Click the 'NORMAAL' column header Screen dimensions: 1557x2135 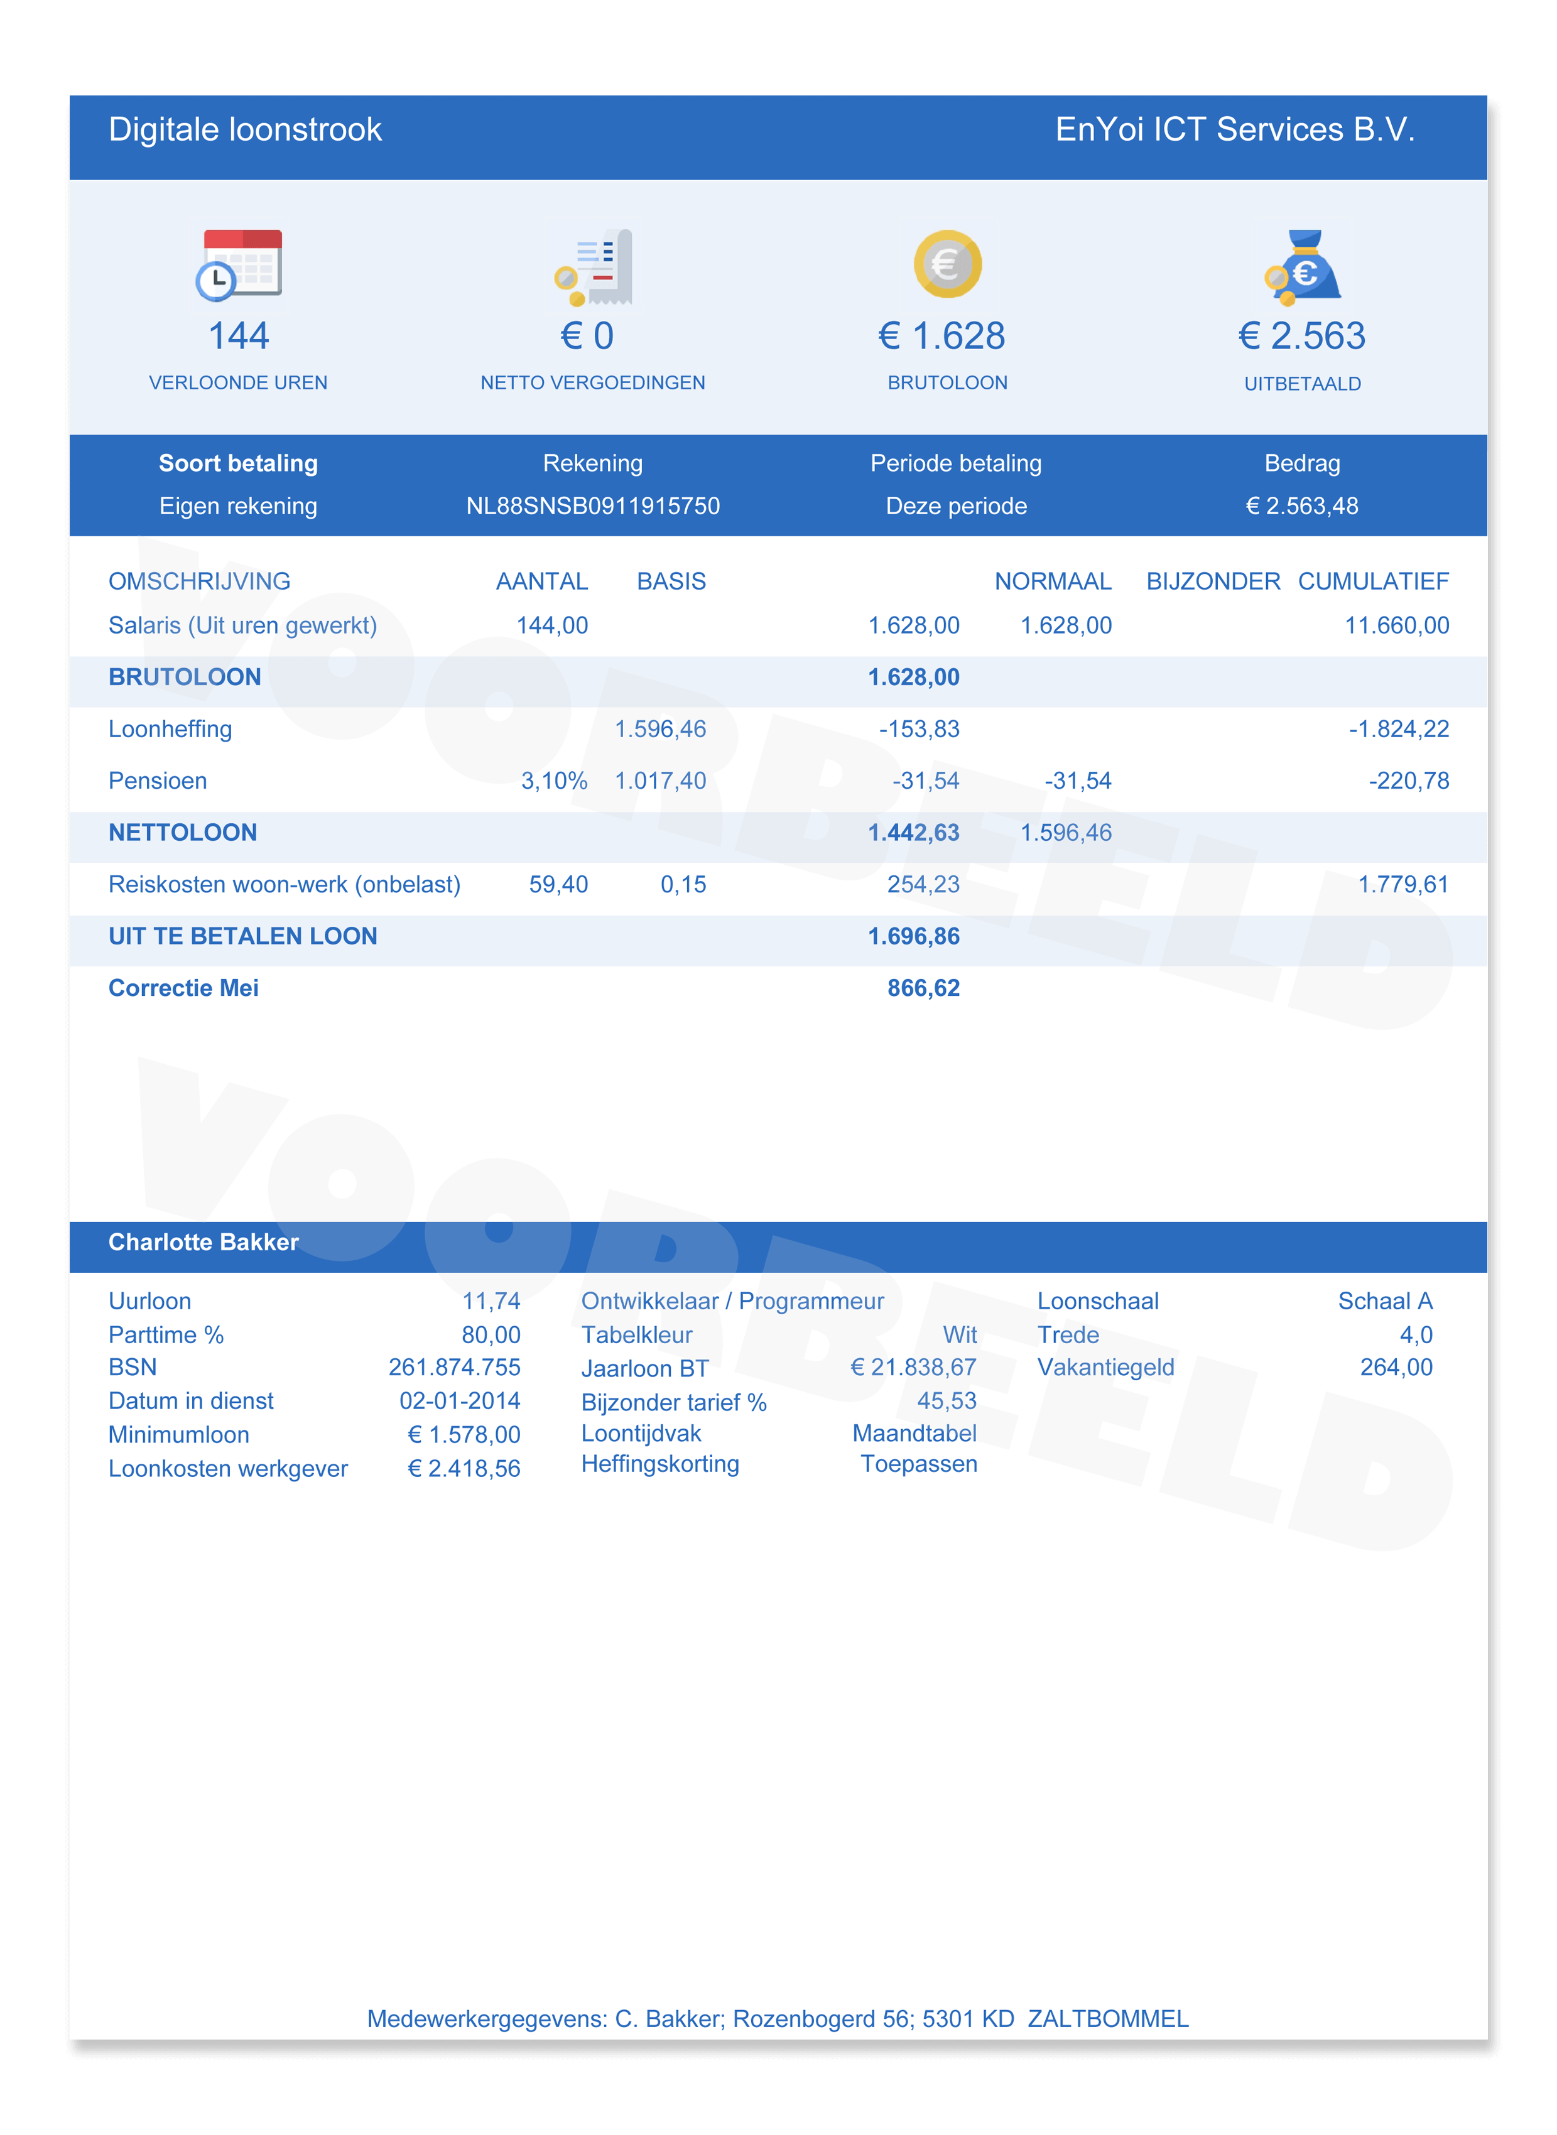1053,581
